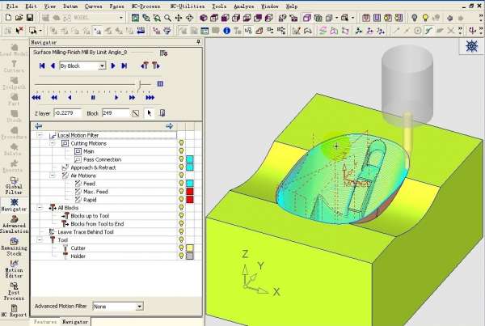The width and height of the screenshot is (485, 326).
Task: Click the Block number field
Action: [116, 113]
